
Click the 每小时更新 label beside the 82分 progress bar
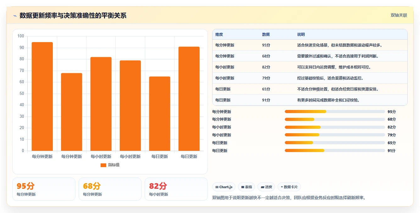coord(222,127)
